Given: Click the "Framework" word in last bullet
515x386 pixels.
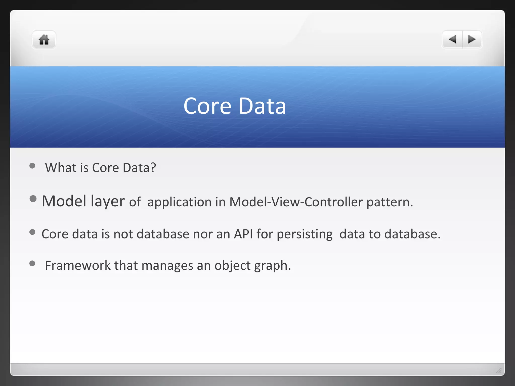Looking at the screenshot, I should pos(78,265).
